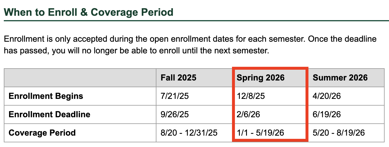This screenshot has width=389, height=147.
Task: Click the 'When to Enroll & Coverage Period' heading
Action: point(88,12)
